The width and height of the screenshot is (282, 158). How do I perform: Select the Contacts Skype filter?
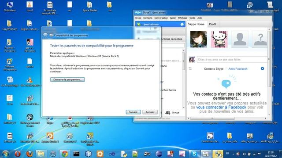(x=214, y=69)
